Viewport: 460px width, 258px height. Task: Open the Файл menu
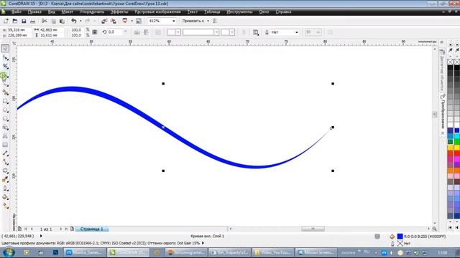16,12
